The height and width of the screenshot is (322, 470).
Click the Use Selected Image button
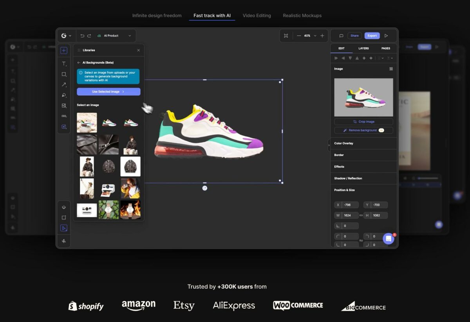pyautogui.click(x=108, y=91)
